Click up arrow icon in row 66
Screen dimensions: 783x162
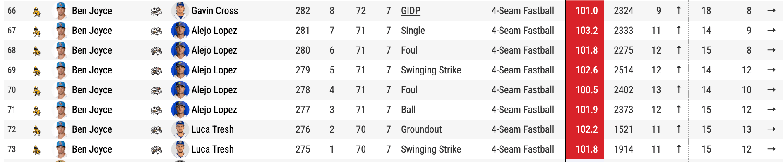[679, 10]
